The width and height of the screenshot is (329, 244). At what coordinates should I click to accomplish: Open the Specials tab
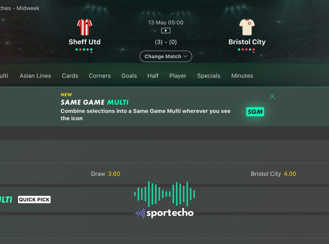209,76
